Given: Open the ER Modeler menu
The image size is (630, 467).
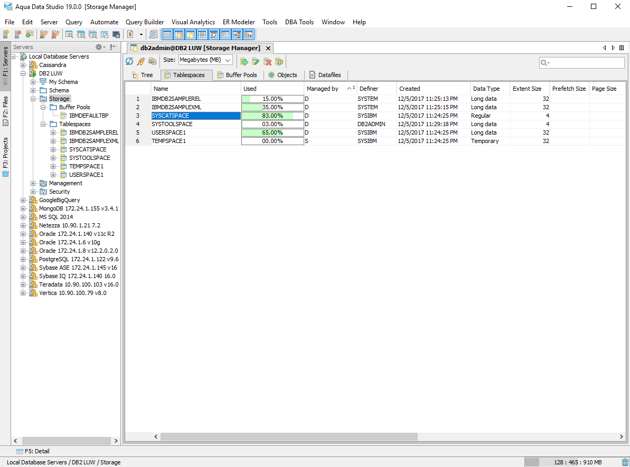Looking at the screenshot, I should pos(239,22).
